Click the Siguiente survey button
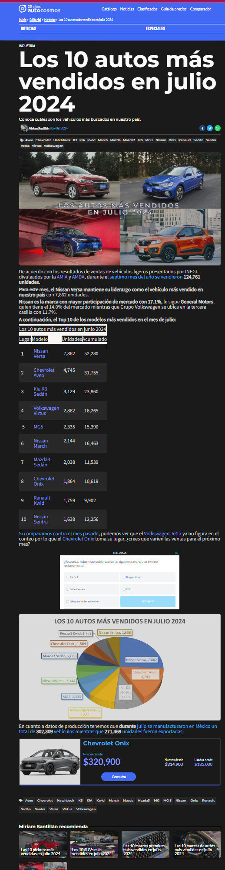 pyautogui.click(x=148, y=602)
